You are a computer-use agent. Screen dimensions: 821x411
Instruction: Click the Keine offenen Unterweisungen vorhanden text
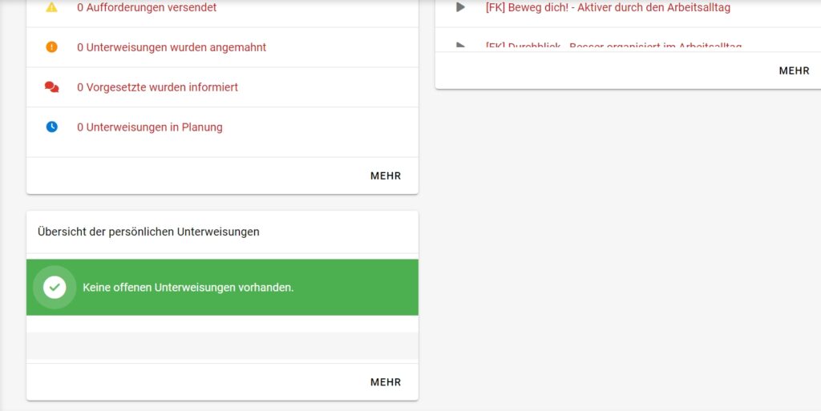(188, 287)
